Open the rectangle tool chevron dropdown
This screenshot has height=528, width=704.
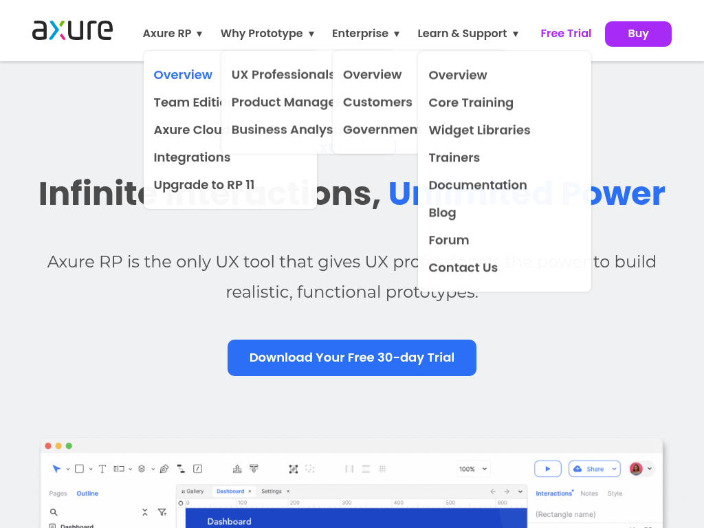click(x=91, y=469)
